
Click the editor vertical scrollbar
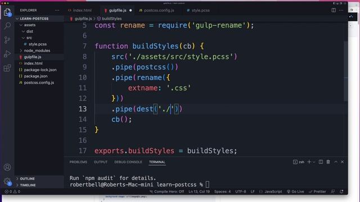click(345, 71)
